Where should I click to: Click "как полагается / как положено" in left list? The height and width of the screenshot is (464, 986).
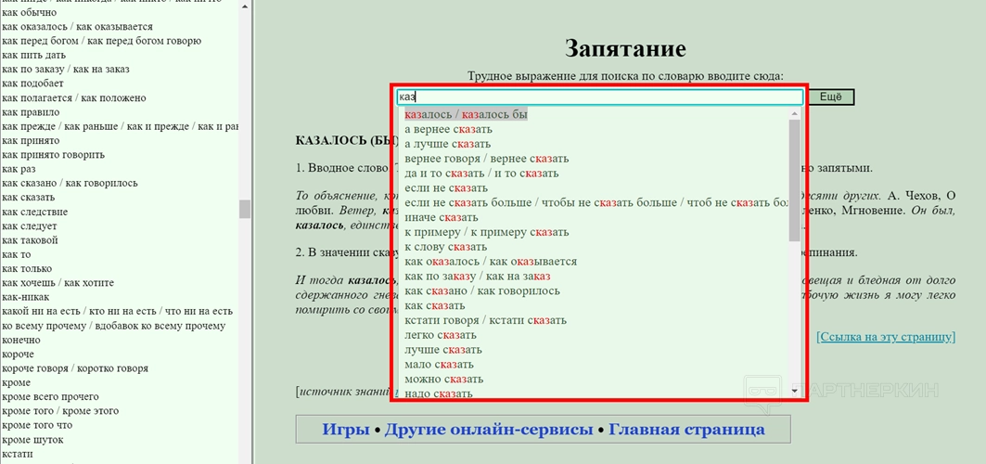tap(74, 98)
